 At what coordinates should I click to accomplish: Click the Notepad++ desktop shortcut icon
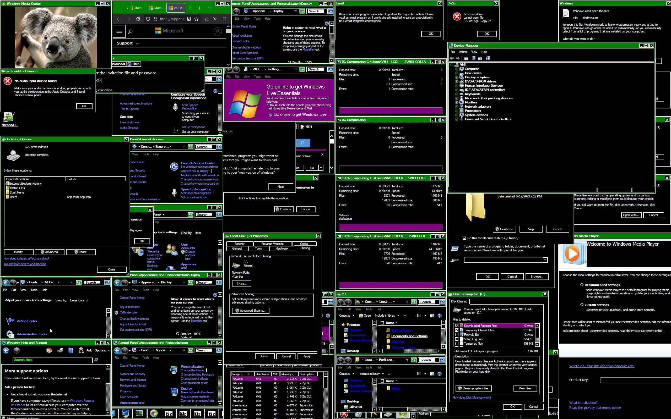point(9,118)
